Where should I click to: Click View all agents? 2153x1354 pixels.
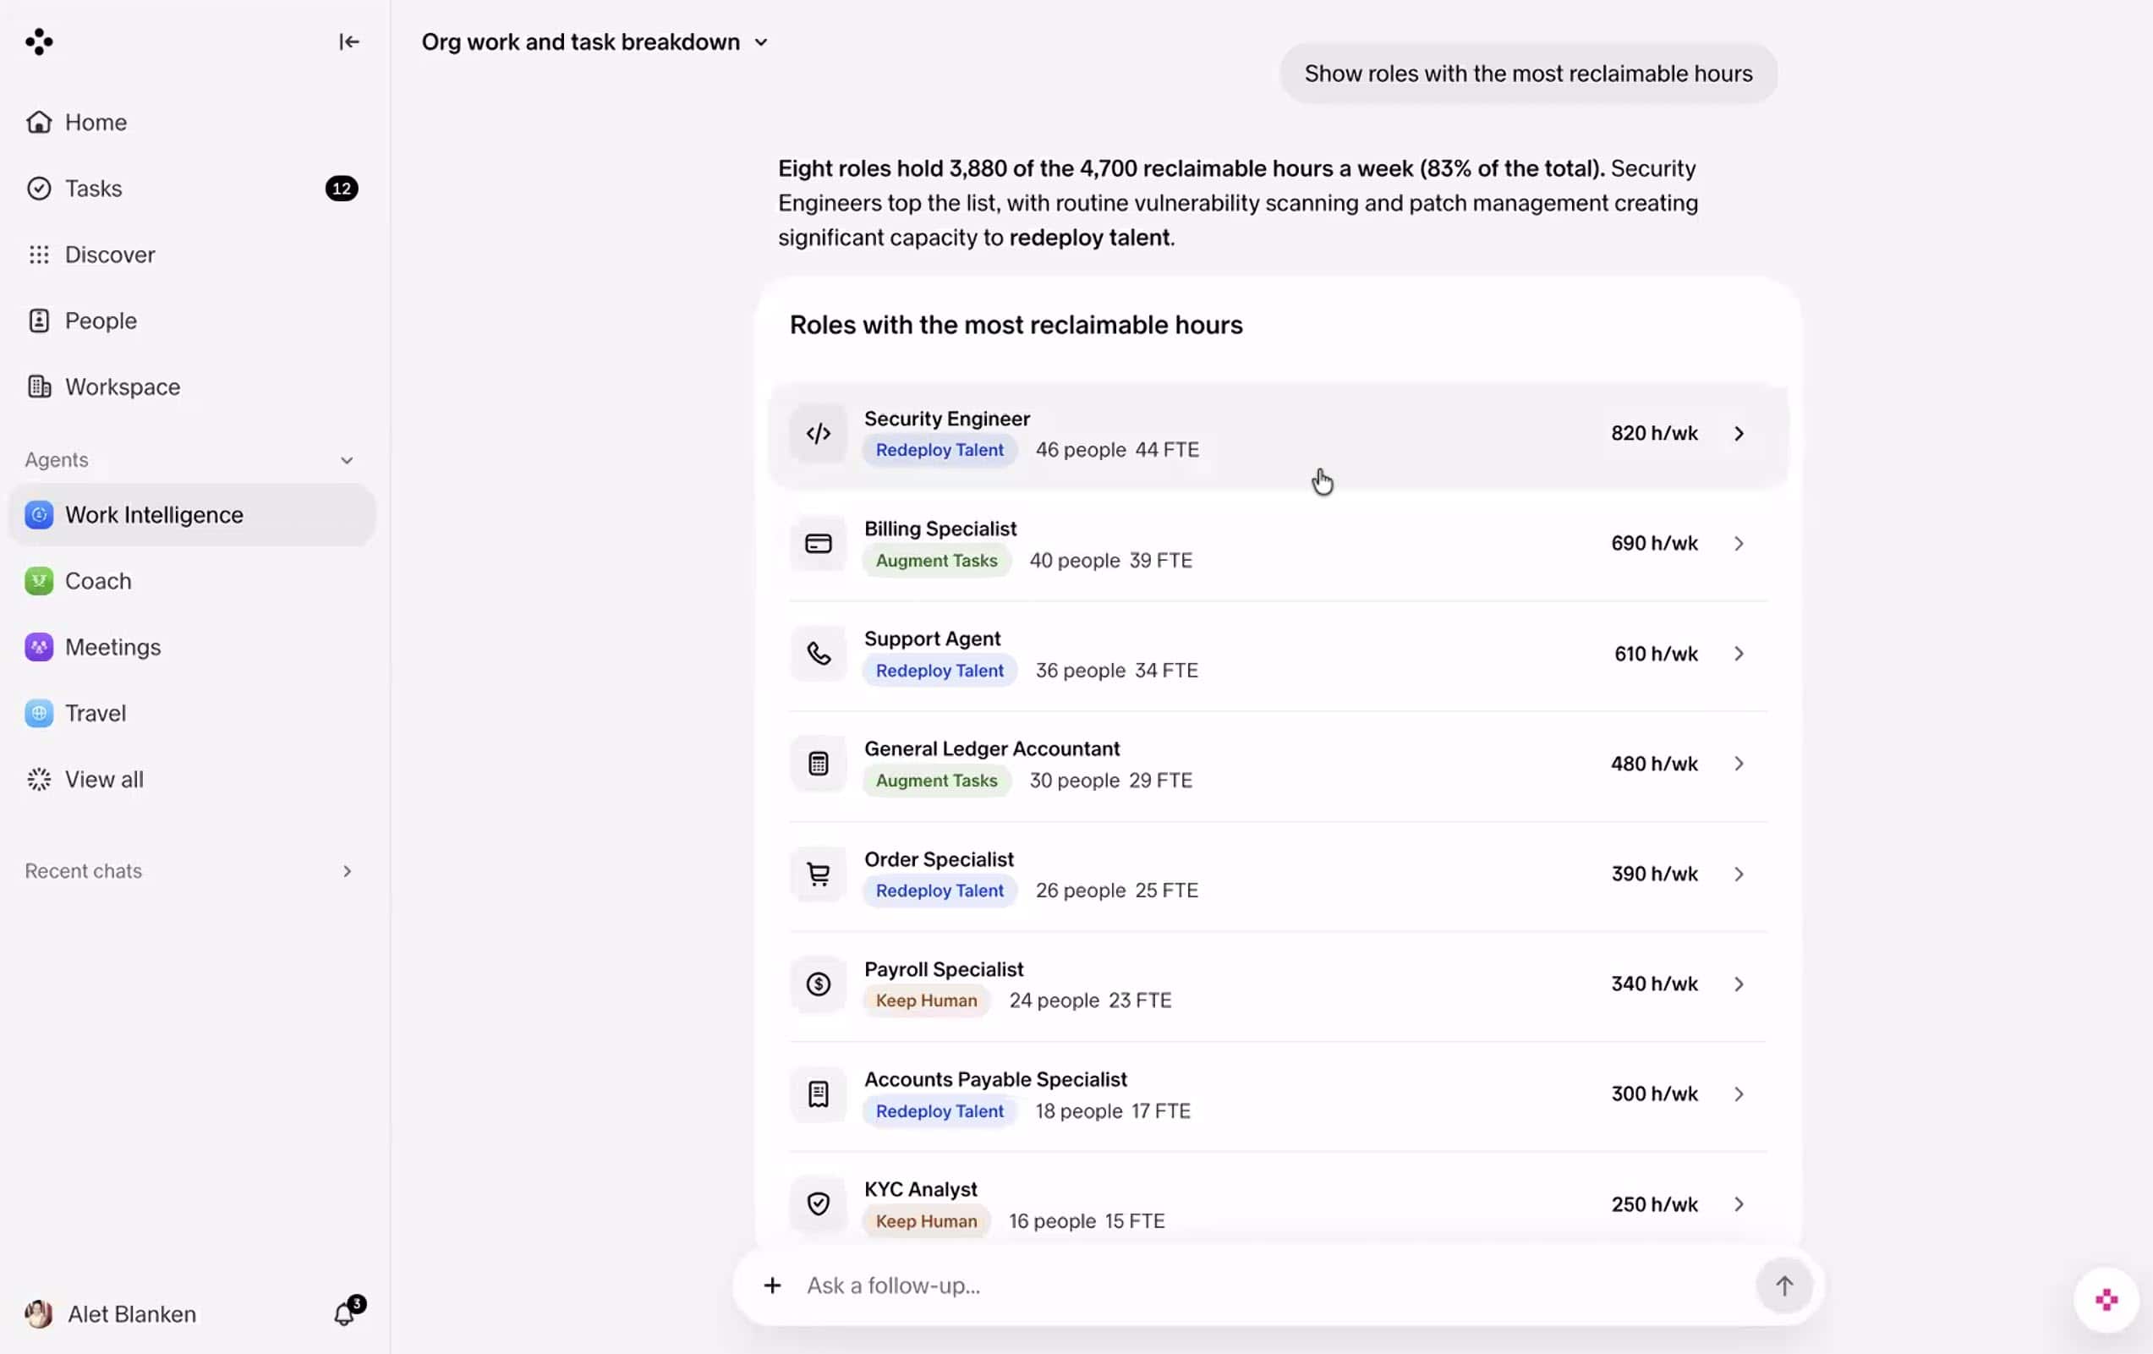192,779
